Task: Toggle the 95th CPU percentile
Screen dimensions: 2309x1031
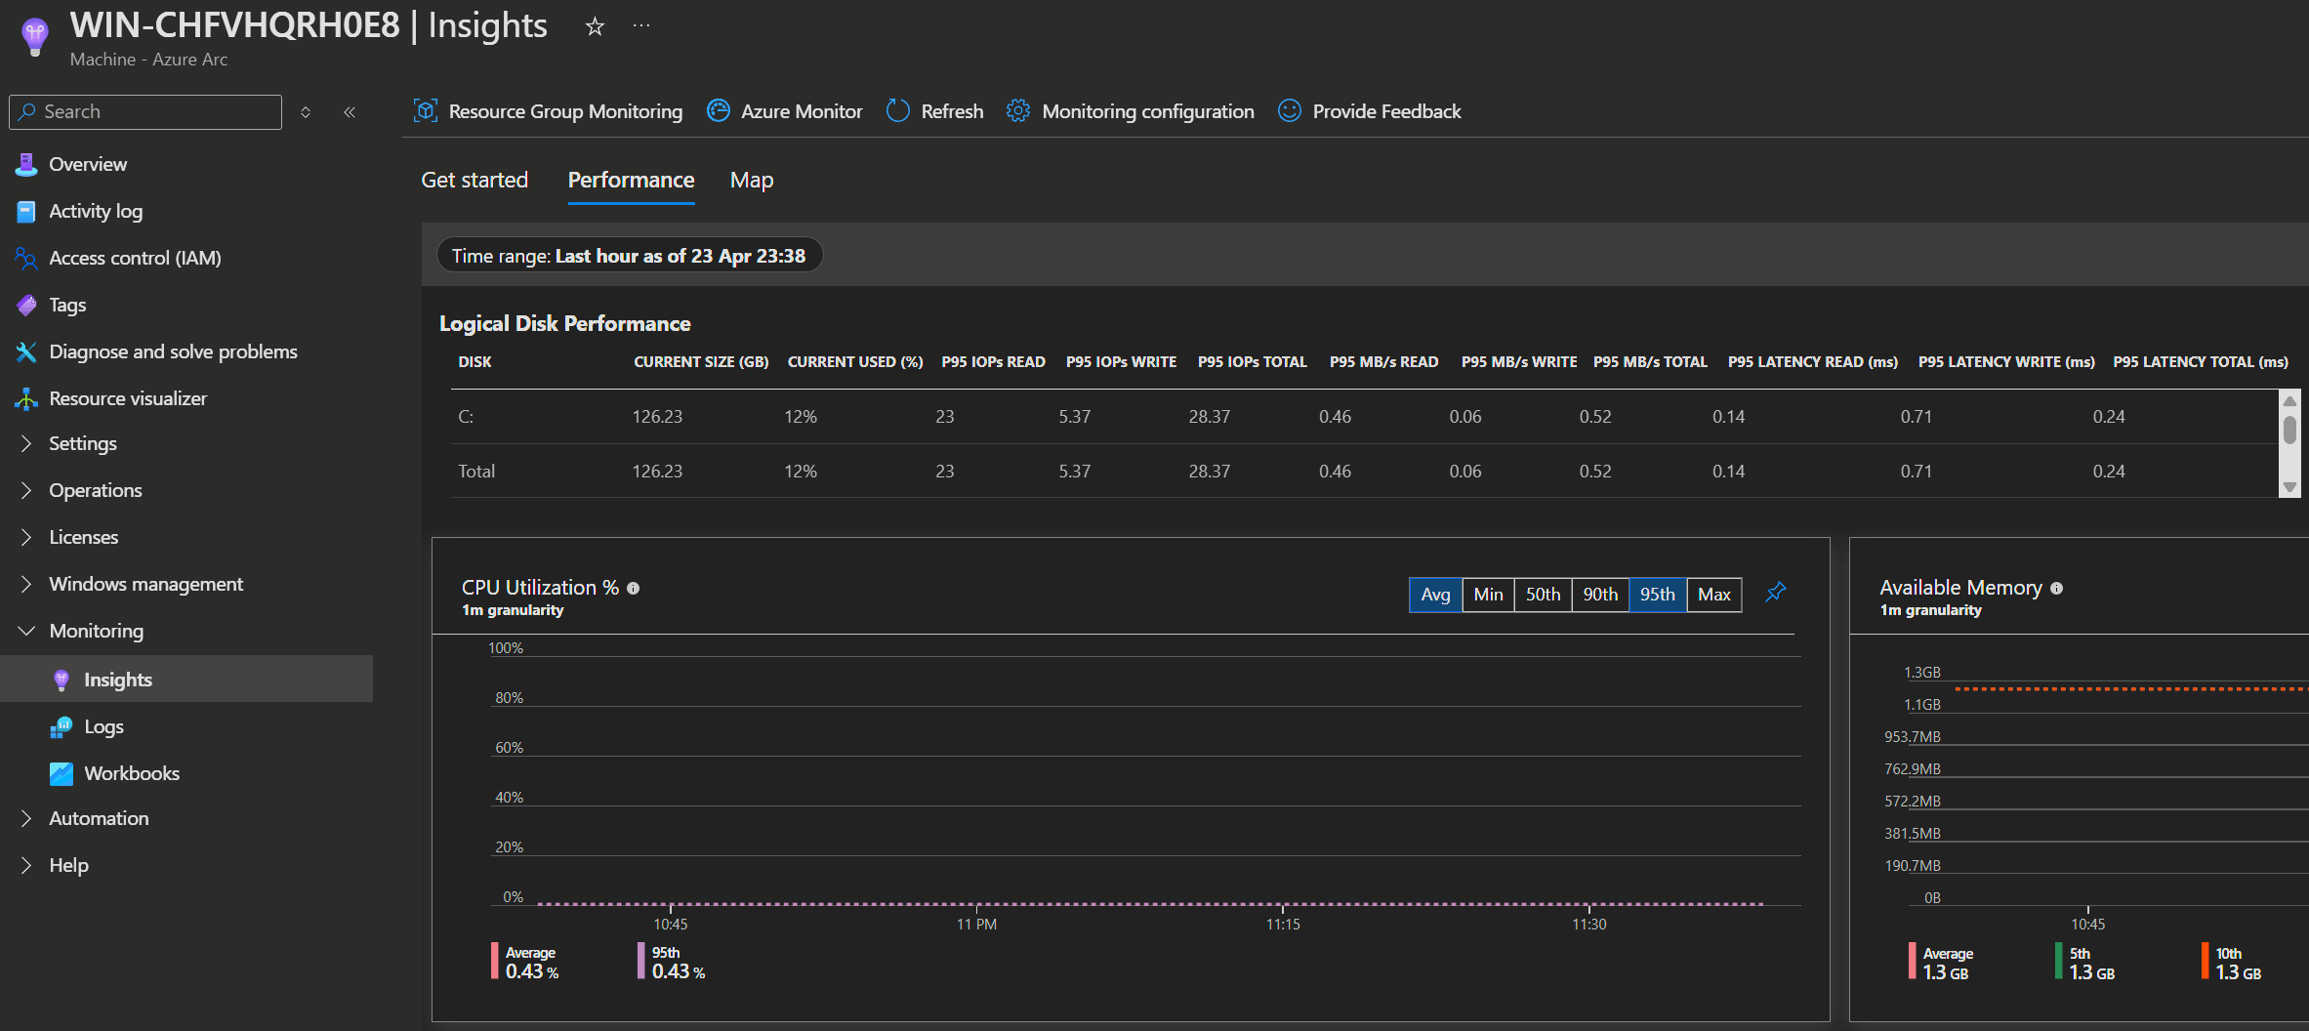Action: [1657, 595]
